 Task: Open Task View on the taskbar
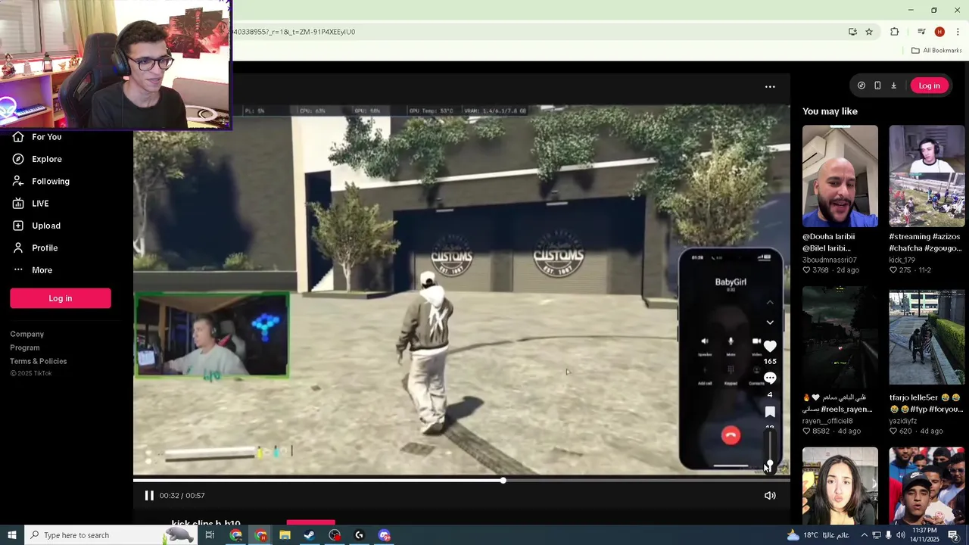[x=210, y=535]
